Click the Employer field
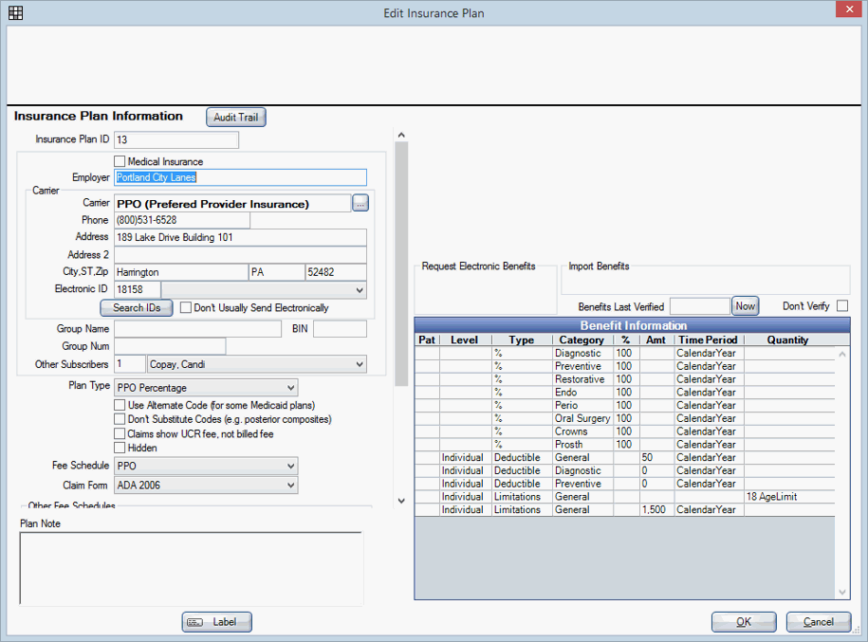Viewport: 868px width, 642px height. [x=240, y=177]
